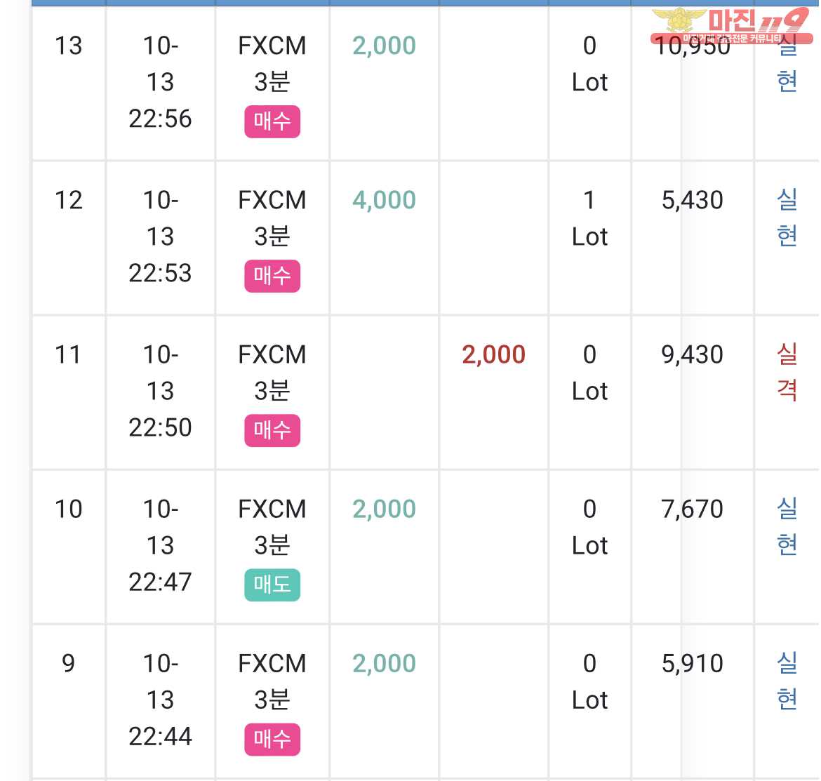Select row number 13 cell
This screenshot has width=821, height=781.
[x=69, y=46]
